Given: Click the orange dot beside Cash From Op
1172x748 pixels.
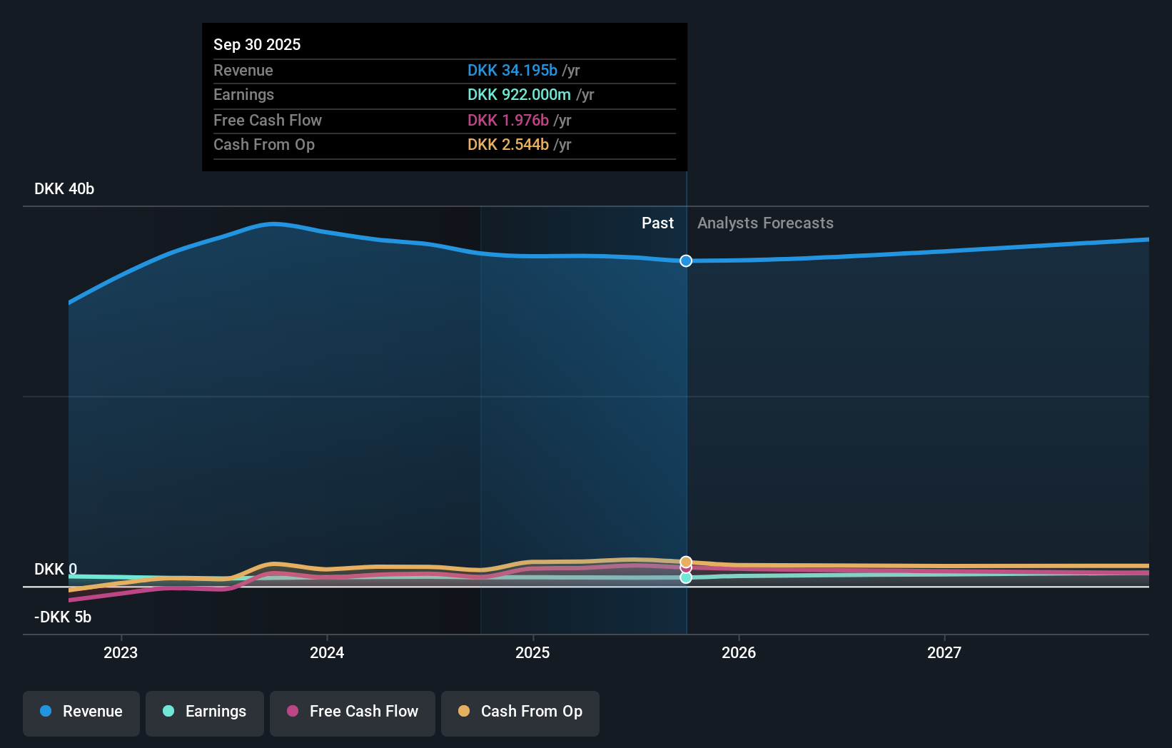Looking at the screenshot, I should (464, 712).
